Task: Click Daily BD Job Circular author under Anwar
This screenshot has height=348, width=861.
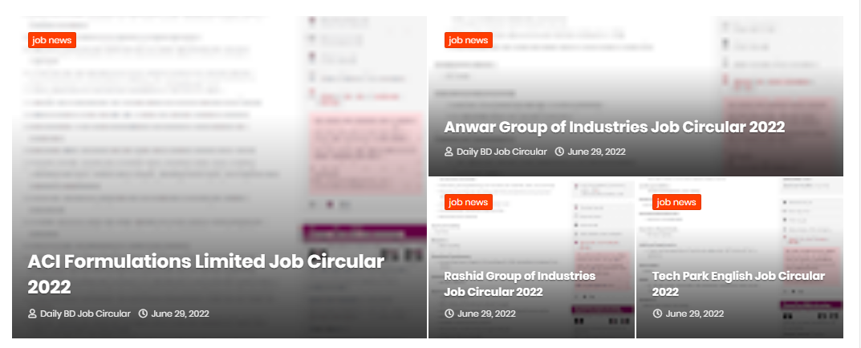Action: [502, 152]
